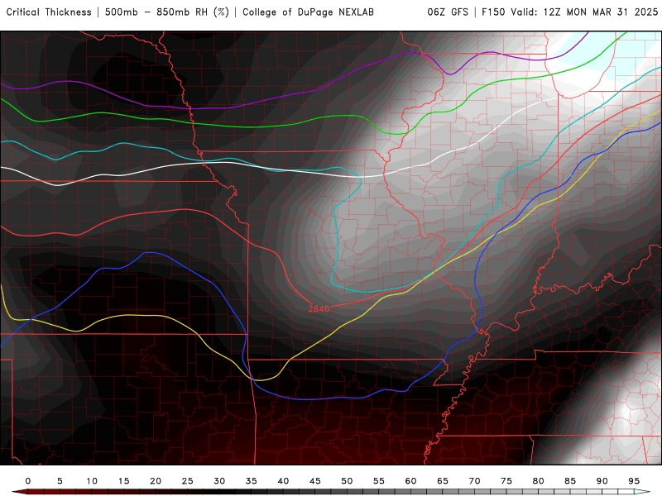
Task: Click the 30 label on the legend
Action: click(x=219, y=481)
